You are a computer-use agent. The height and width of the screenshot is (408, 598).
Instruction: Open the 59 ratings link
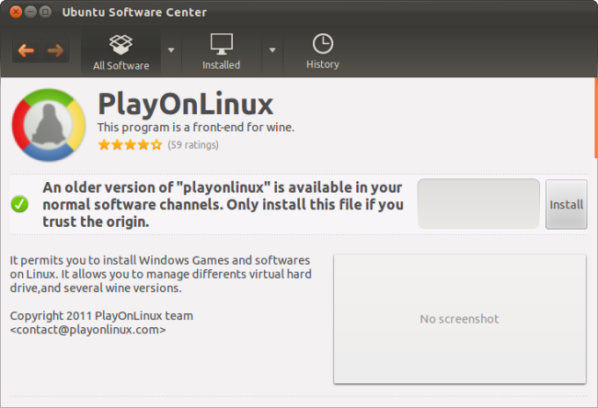(x=193, y=145)
